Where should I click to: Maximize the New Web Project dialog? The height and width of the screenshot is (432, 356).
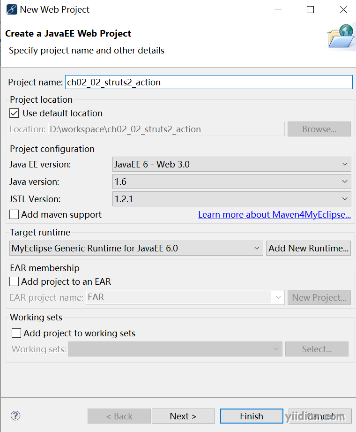[311, 10]
